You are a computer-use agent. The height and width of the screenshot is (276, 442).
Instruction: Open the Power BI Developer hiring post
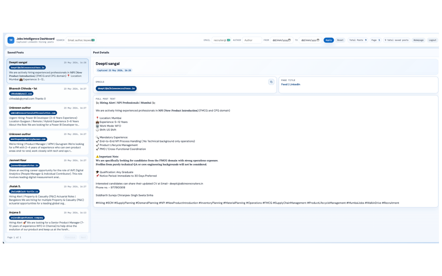pos(48,117)
